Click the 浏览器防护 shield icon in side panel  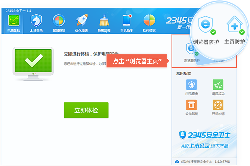click(x=191, y=49)
